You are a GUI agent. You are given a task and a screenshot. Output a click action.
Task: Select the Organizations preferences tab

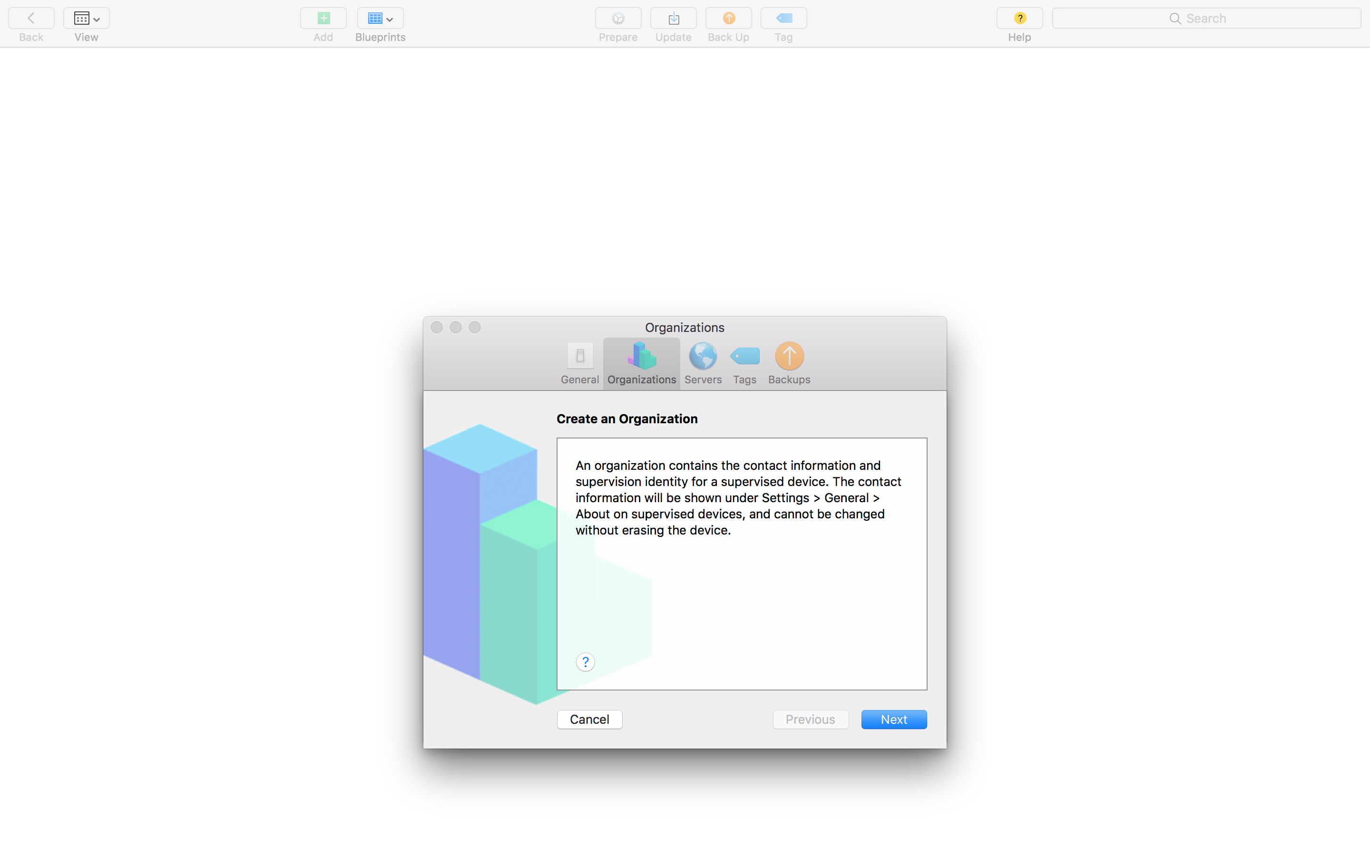pos(641,363)
